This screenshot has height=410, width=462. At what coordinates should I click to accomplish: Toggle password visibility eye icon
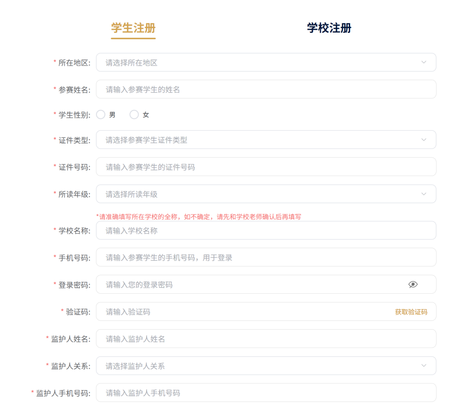click(x=413, y=284)
